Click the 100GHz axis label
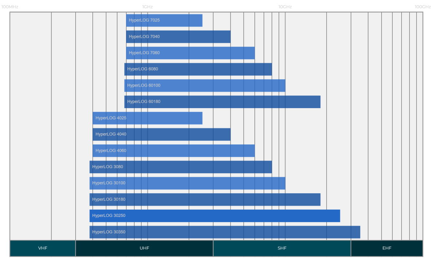Image resolution: width=437 pixels, height=269 pixels. (x=423, y=7)
